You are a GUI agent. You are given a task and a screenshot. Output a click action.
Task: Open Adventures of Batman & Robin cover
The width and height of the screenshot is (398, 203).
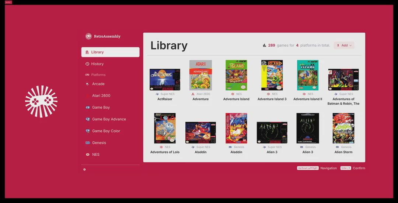(343, 80)
